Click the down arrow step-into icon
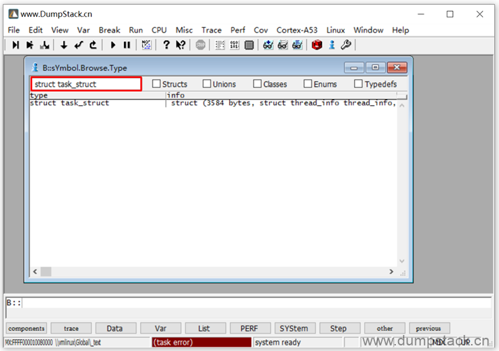 63,45
